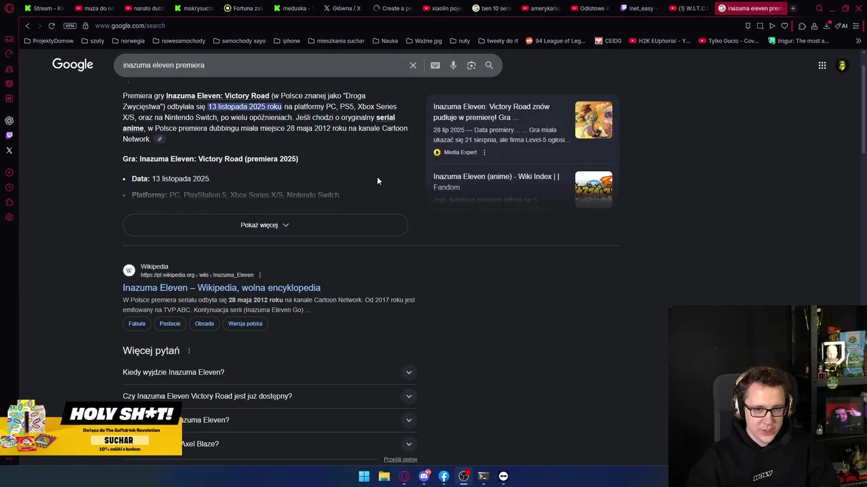Viewport: 867px width, 487px height.
Task: Reload the current page
Action: 51,26
